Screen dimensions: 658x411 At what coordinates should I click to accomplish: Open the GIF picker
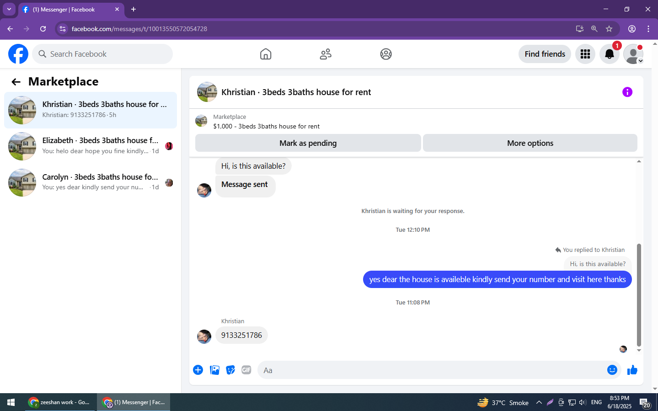tap(246, 370)
